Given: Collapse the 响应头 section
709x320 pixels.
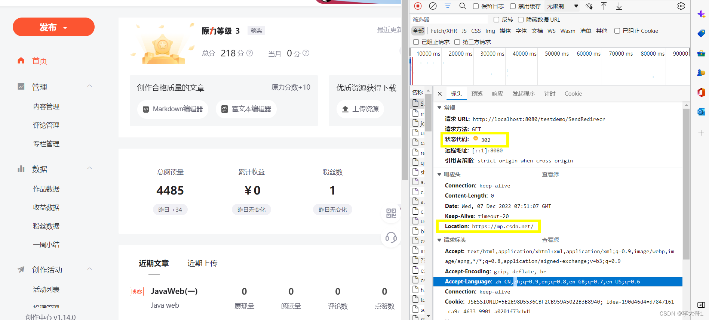Looking at the screenshot, I should pyautogui.click(x=439, y=174).
